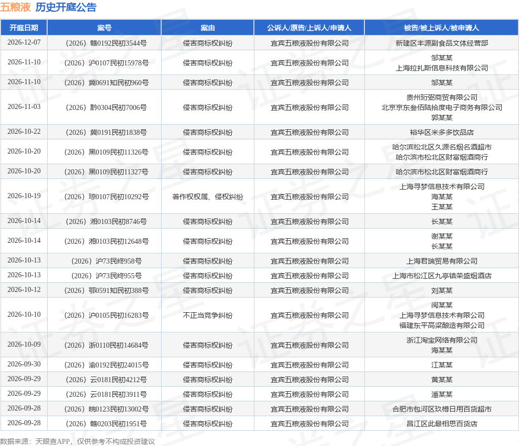Click the 历史开庭公告 heading
The image size is (519, 446).
pyautogui.click(x=66, y=7)
